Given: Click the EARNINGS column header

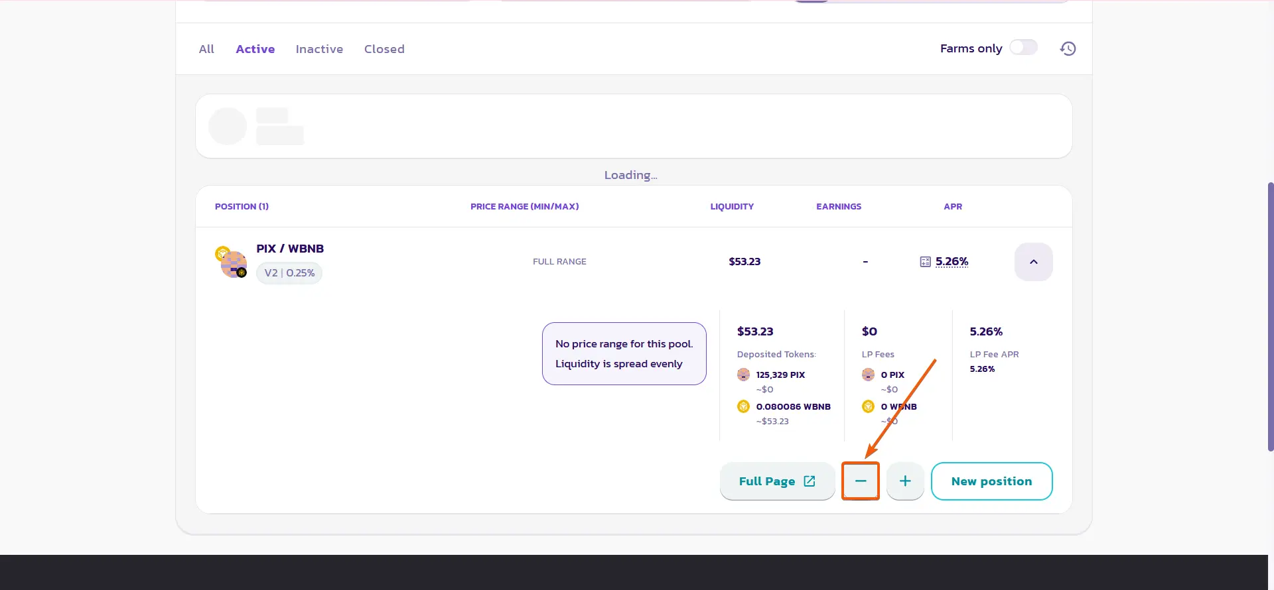Looking at the screenshot, I should tap(839, 207).
